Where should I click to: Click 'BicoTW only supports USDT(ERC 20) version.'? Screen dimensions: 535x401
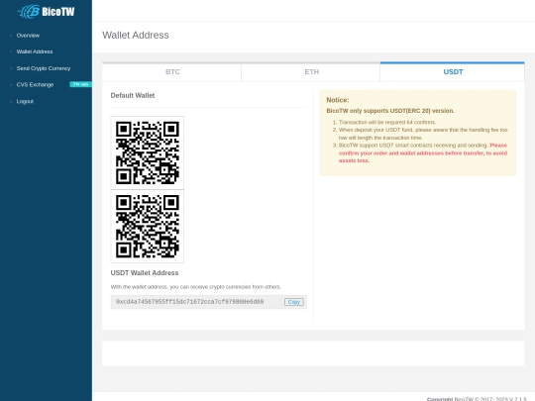pyautogui.click(x=390, y=111)
